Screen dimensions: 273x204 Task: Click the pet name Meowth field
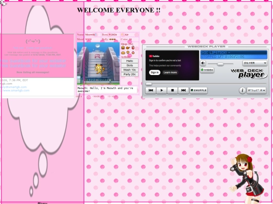(90, 35)
